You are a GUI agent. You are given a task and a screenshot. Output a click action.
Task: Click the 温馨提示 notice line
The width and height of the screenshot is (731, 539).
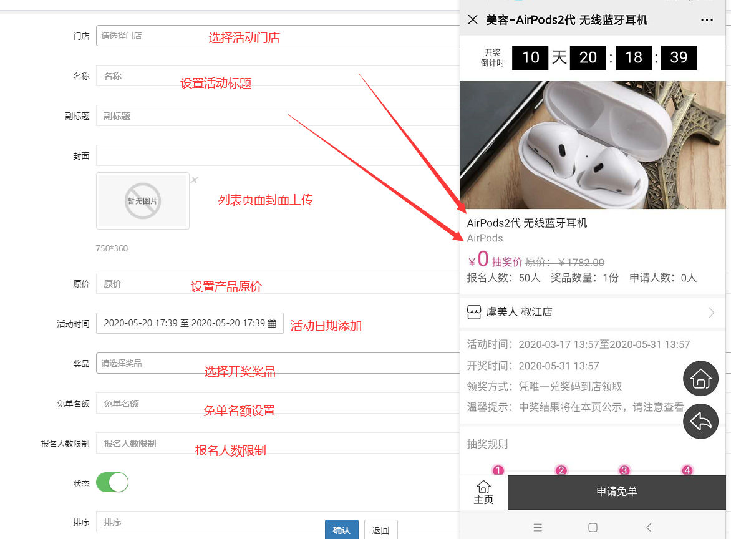[575, 407]
